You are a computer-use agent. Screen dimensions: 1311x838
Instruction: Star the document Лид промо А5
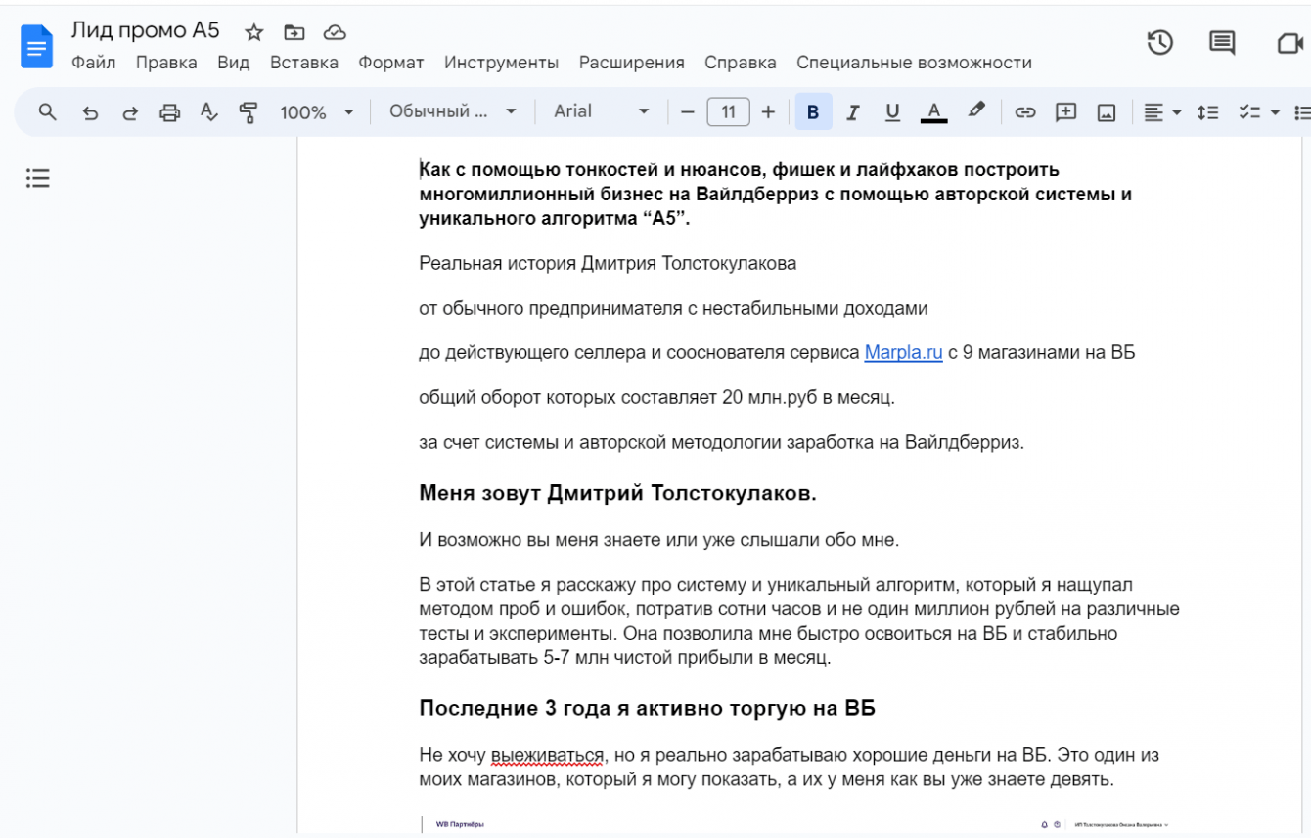click(254, 32)
